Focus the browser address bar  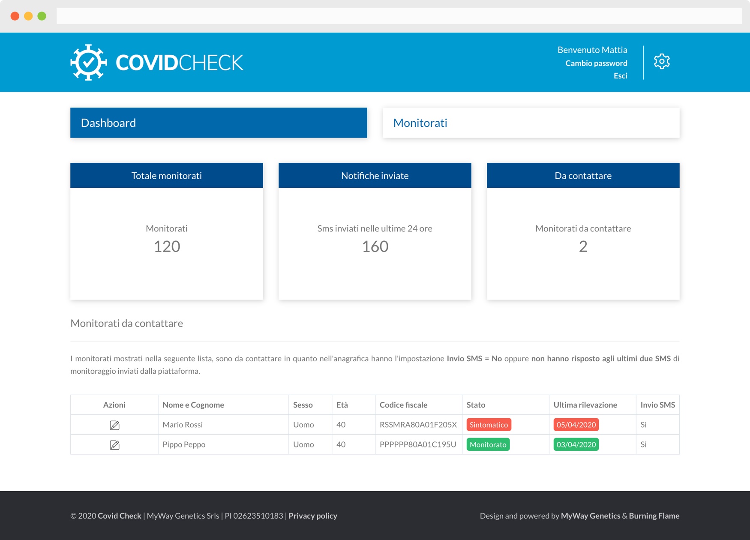399,16
